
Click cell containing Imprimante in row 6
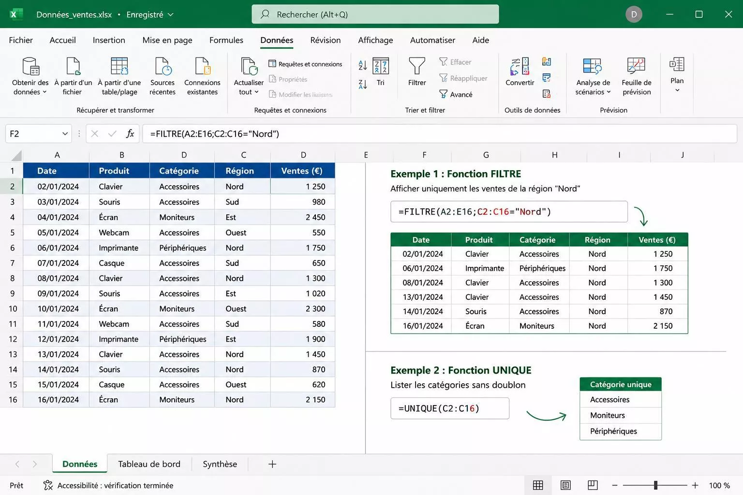pyautogui.click(x=119, y=248)
